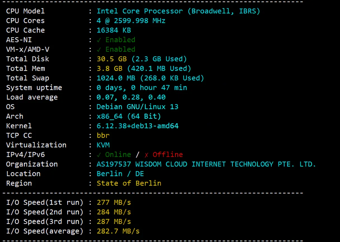Screen dimensions: 340x242
Task: Click the red X before Offline
Action: [147, 155]
